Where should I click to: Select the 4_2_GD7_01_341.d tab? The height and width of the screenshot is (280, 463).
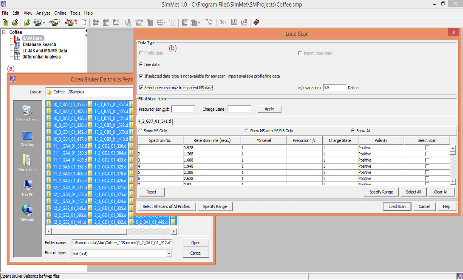coord(155,121)
